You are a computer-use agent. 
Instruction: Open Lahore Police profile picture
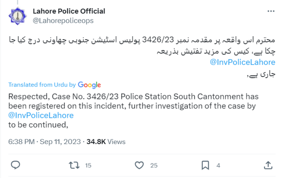pos(17,16)
